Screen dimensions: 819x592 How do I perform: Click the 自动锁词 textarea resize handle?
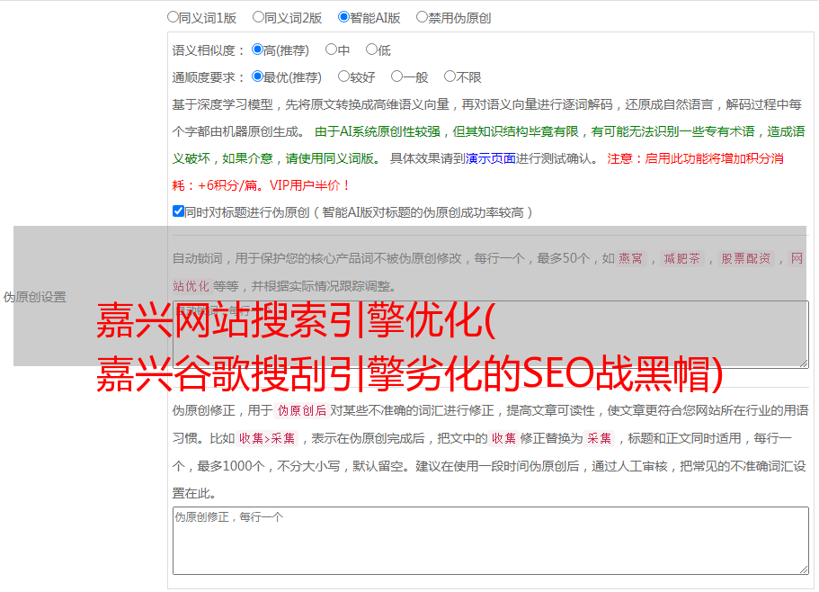tap(804, 363)
